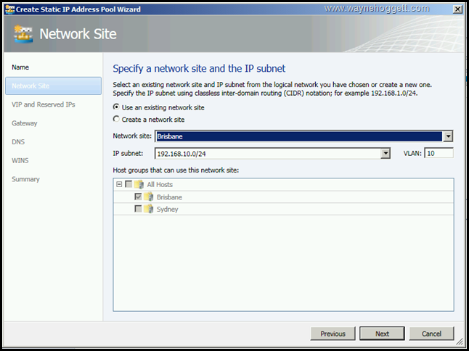Select the Brisbane host group label
This screenshot has width=469, height=351.
[x=169, y=197]
